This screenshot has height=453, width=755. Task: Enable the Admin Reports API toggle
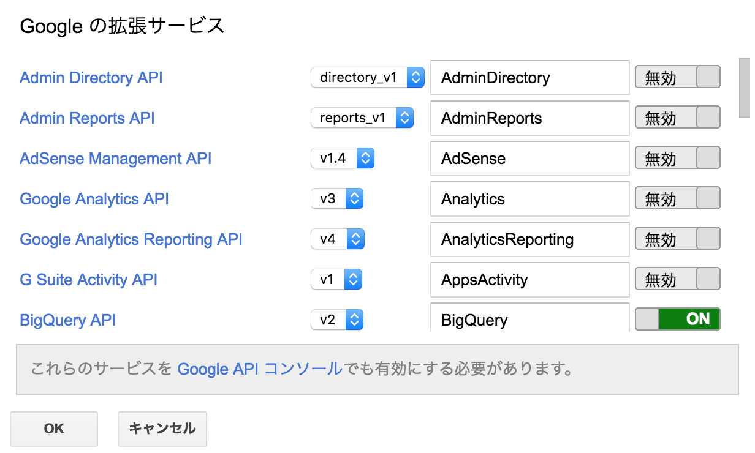pos(677,117)
